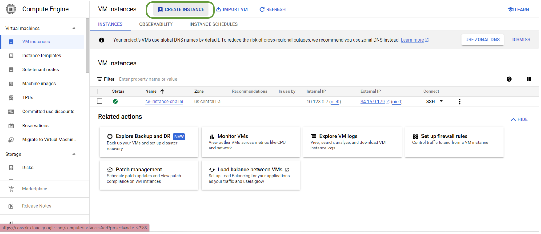The image size is (541, 234).
Task: Click the VM instances sidebar icon
Action: click(11, 42)
